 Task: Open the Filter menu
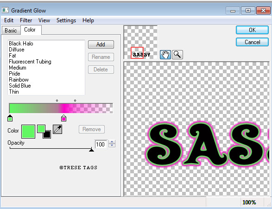(x=26, y=20)
